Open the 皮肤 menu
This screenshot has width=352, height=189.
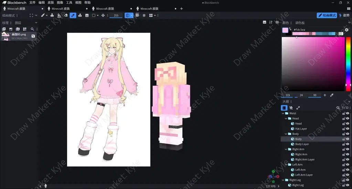[51, 3]
